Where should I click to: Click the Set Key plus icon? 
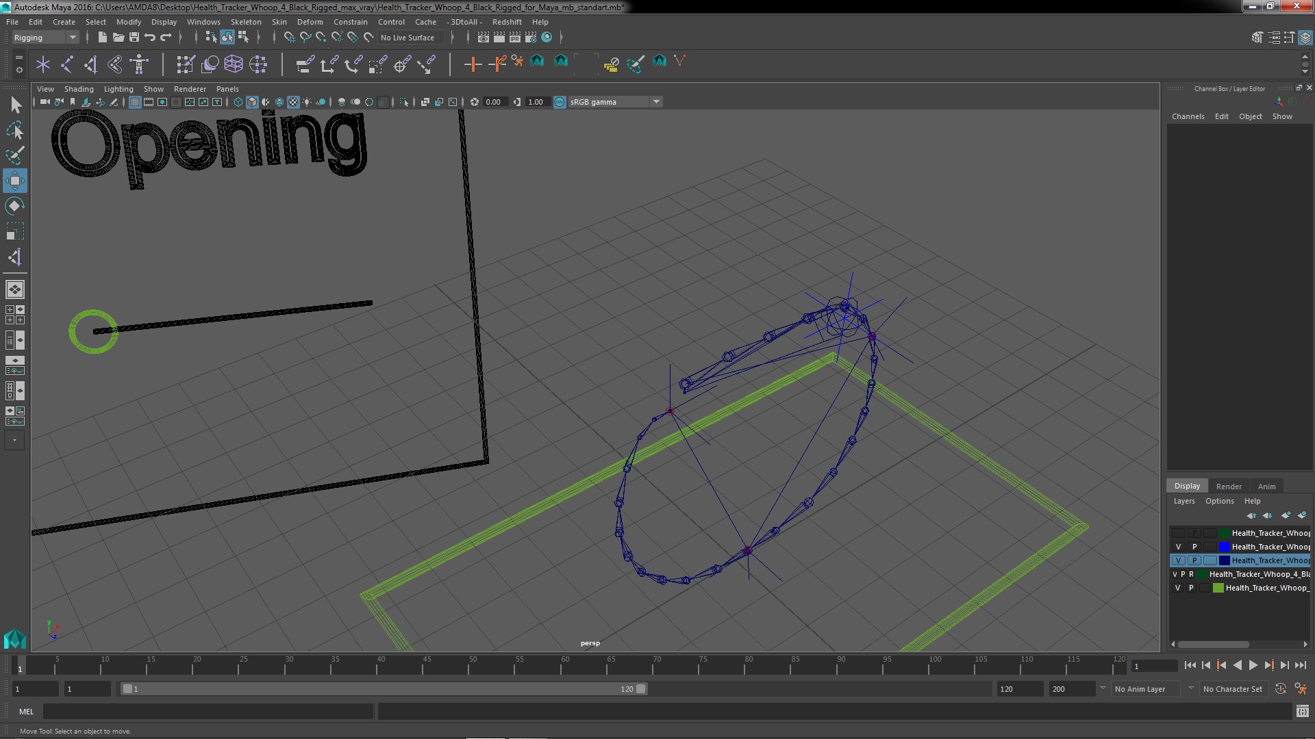[x=472, y=64]
